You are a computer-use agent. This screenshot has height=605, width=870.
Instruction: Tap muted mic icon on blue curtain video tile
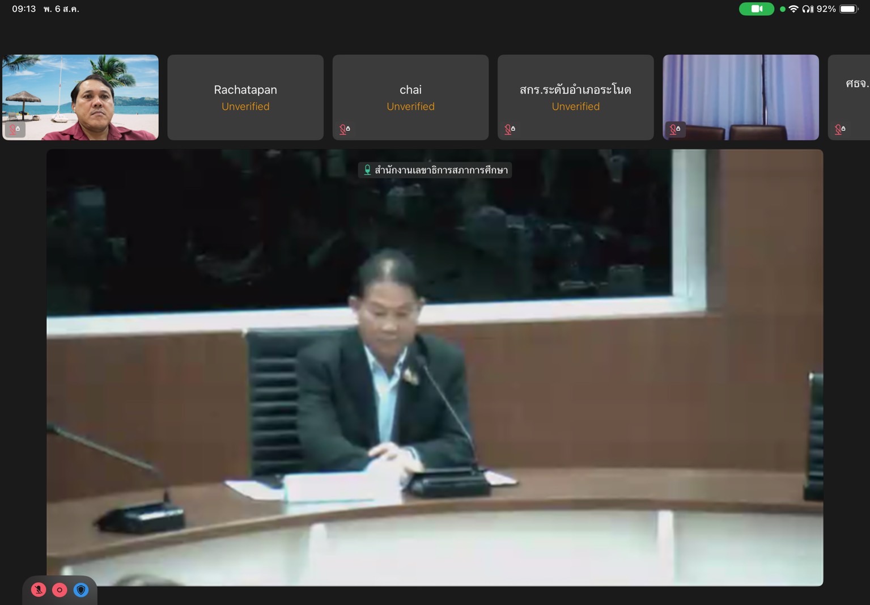pos(675,129)
